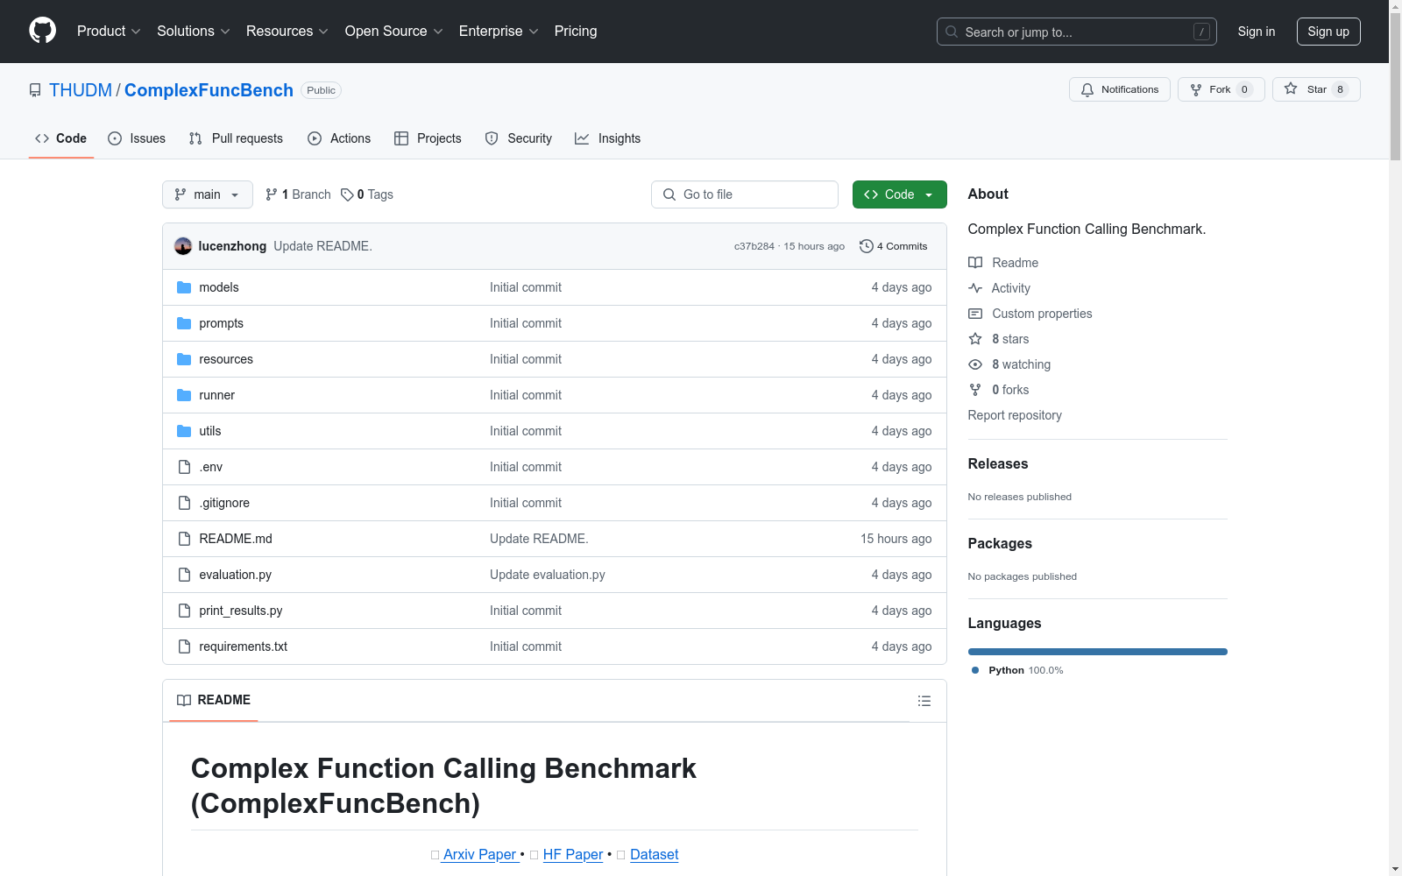Click the evaluation.py file icon
The image size is (1402, 876).
(184, 575)
